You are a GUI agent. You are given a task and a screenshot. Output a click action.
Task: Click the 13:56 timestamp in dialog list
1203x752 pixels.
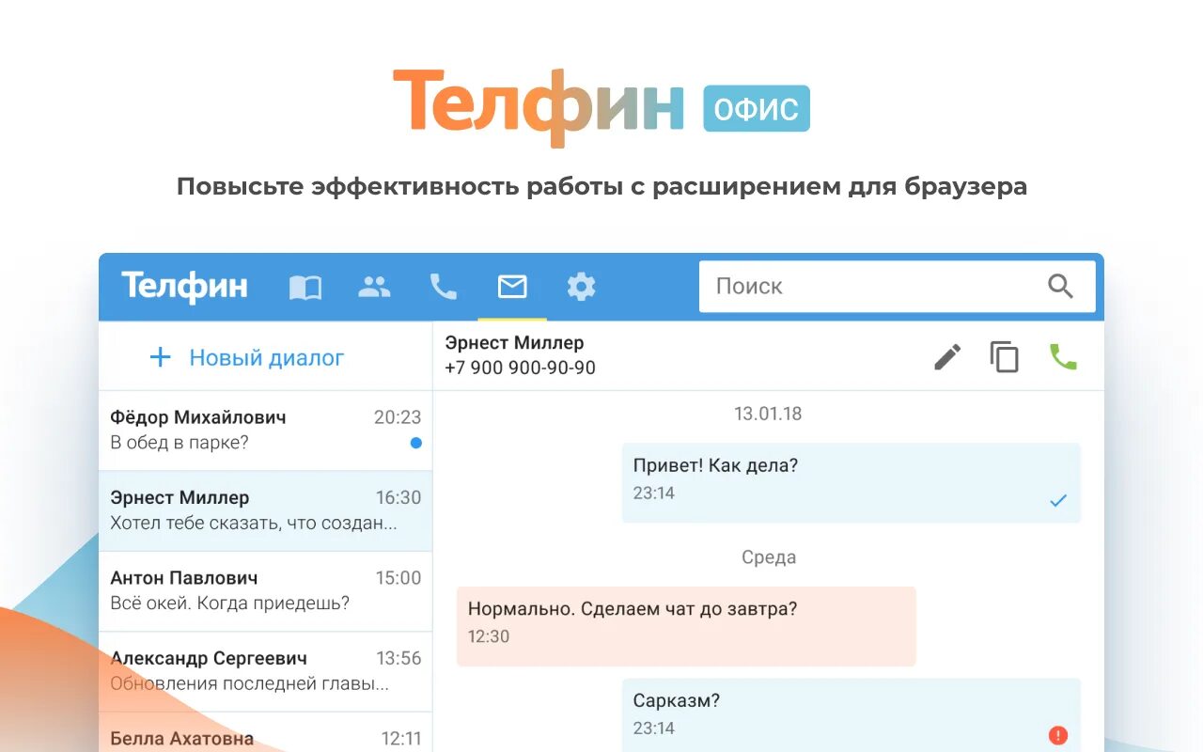tap(398, 658)
